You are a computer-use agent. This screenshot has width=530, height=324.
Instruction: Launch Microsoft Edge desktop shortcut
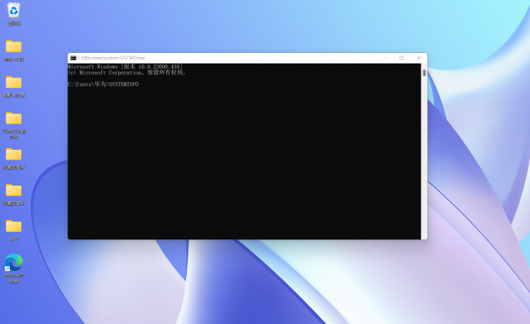coord(14,269)
